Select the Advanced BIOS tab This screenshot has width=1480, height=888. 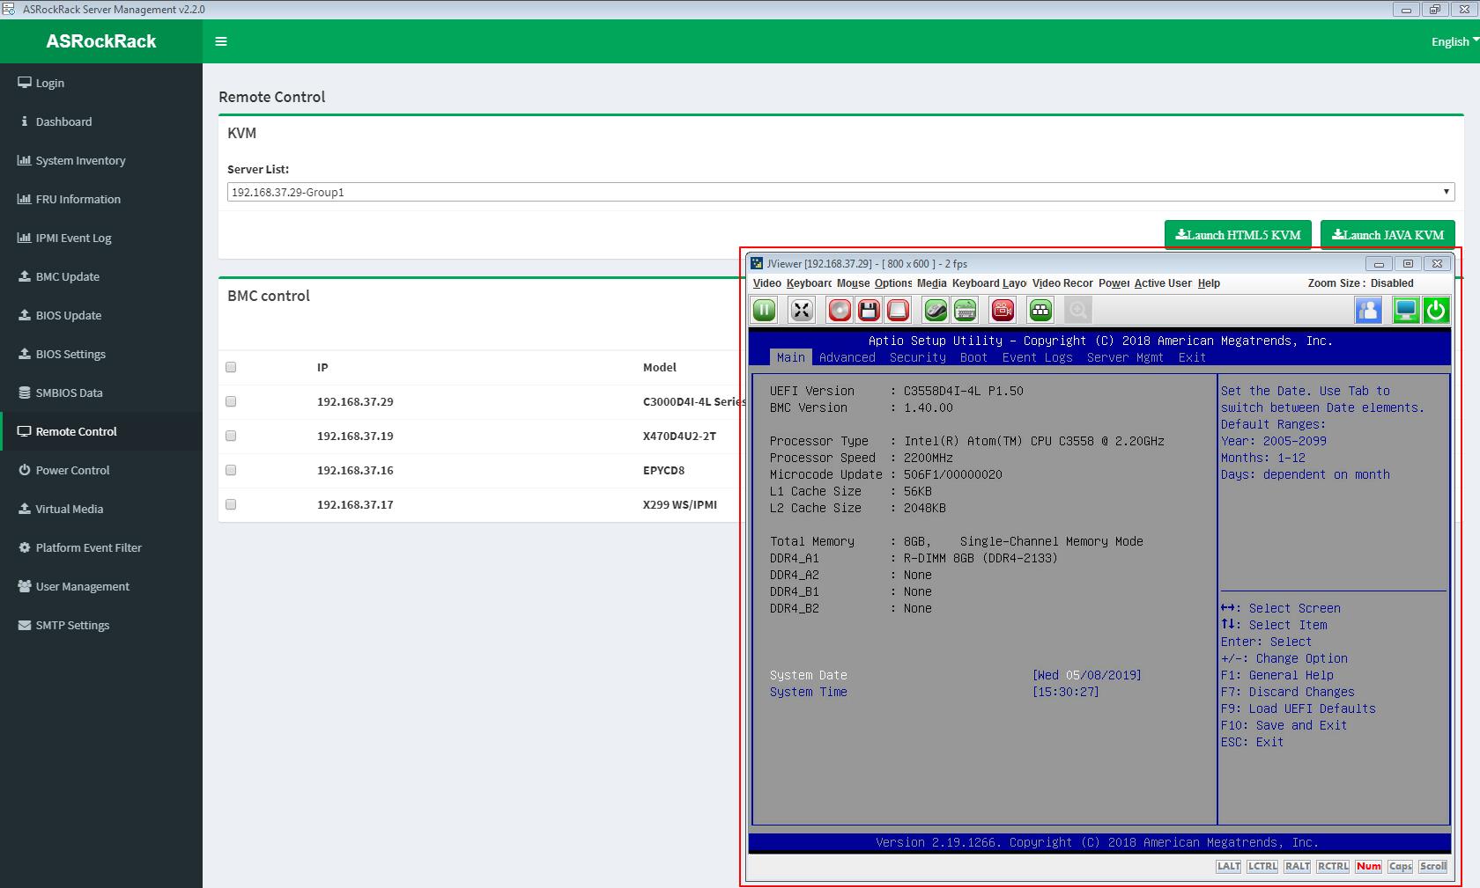pos(847,357)
